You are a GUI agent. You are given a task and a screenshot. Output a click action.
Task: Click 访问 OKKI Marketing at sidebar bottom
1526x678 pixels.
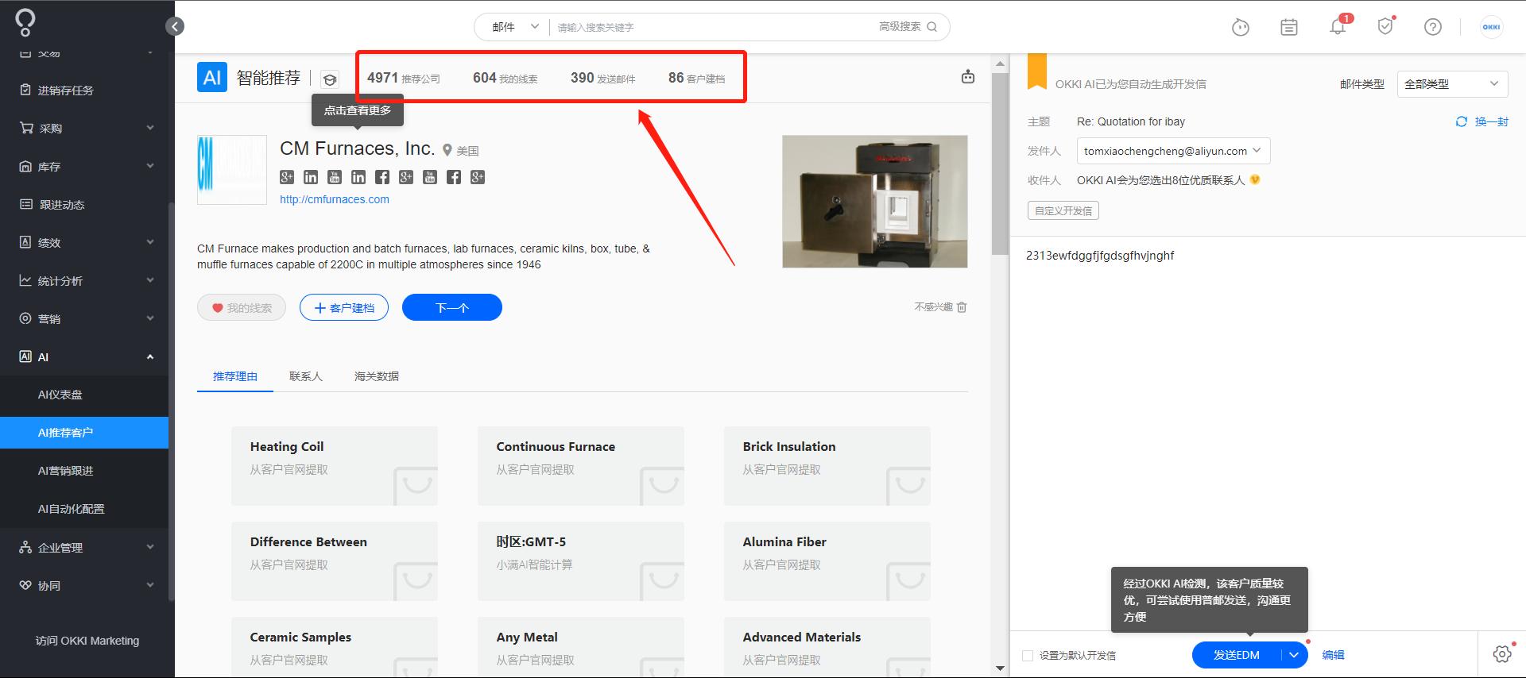pyautogui.click(x=87, y=641)
